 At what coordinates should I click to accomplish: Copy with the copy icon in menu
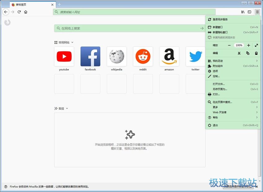[248, 53]
